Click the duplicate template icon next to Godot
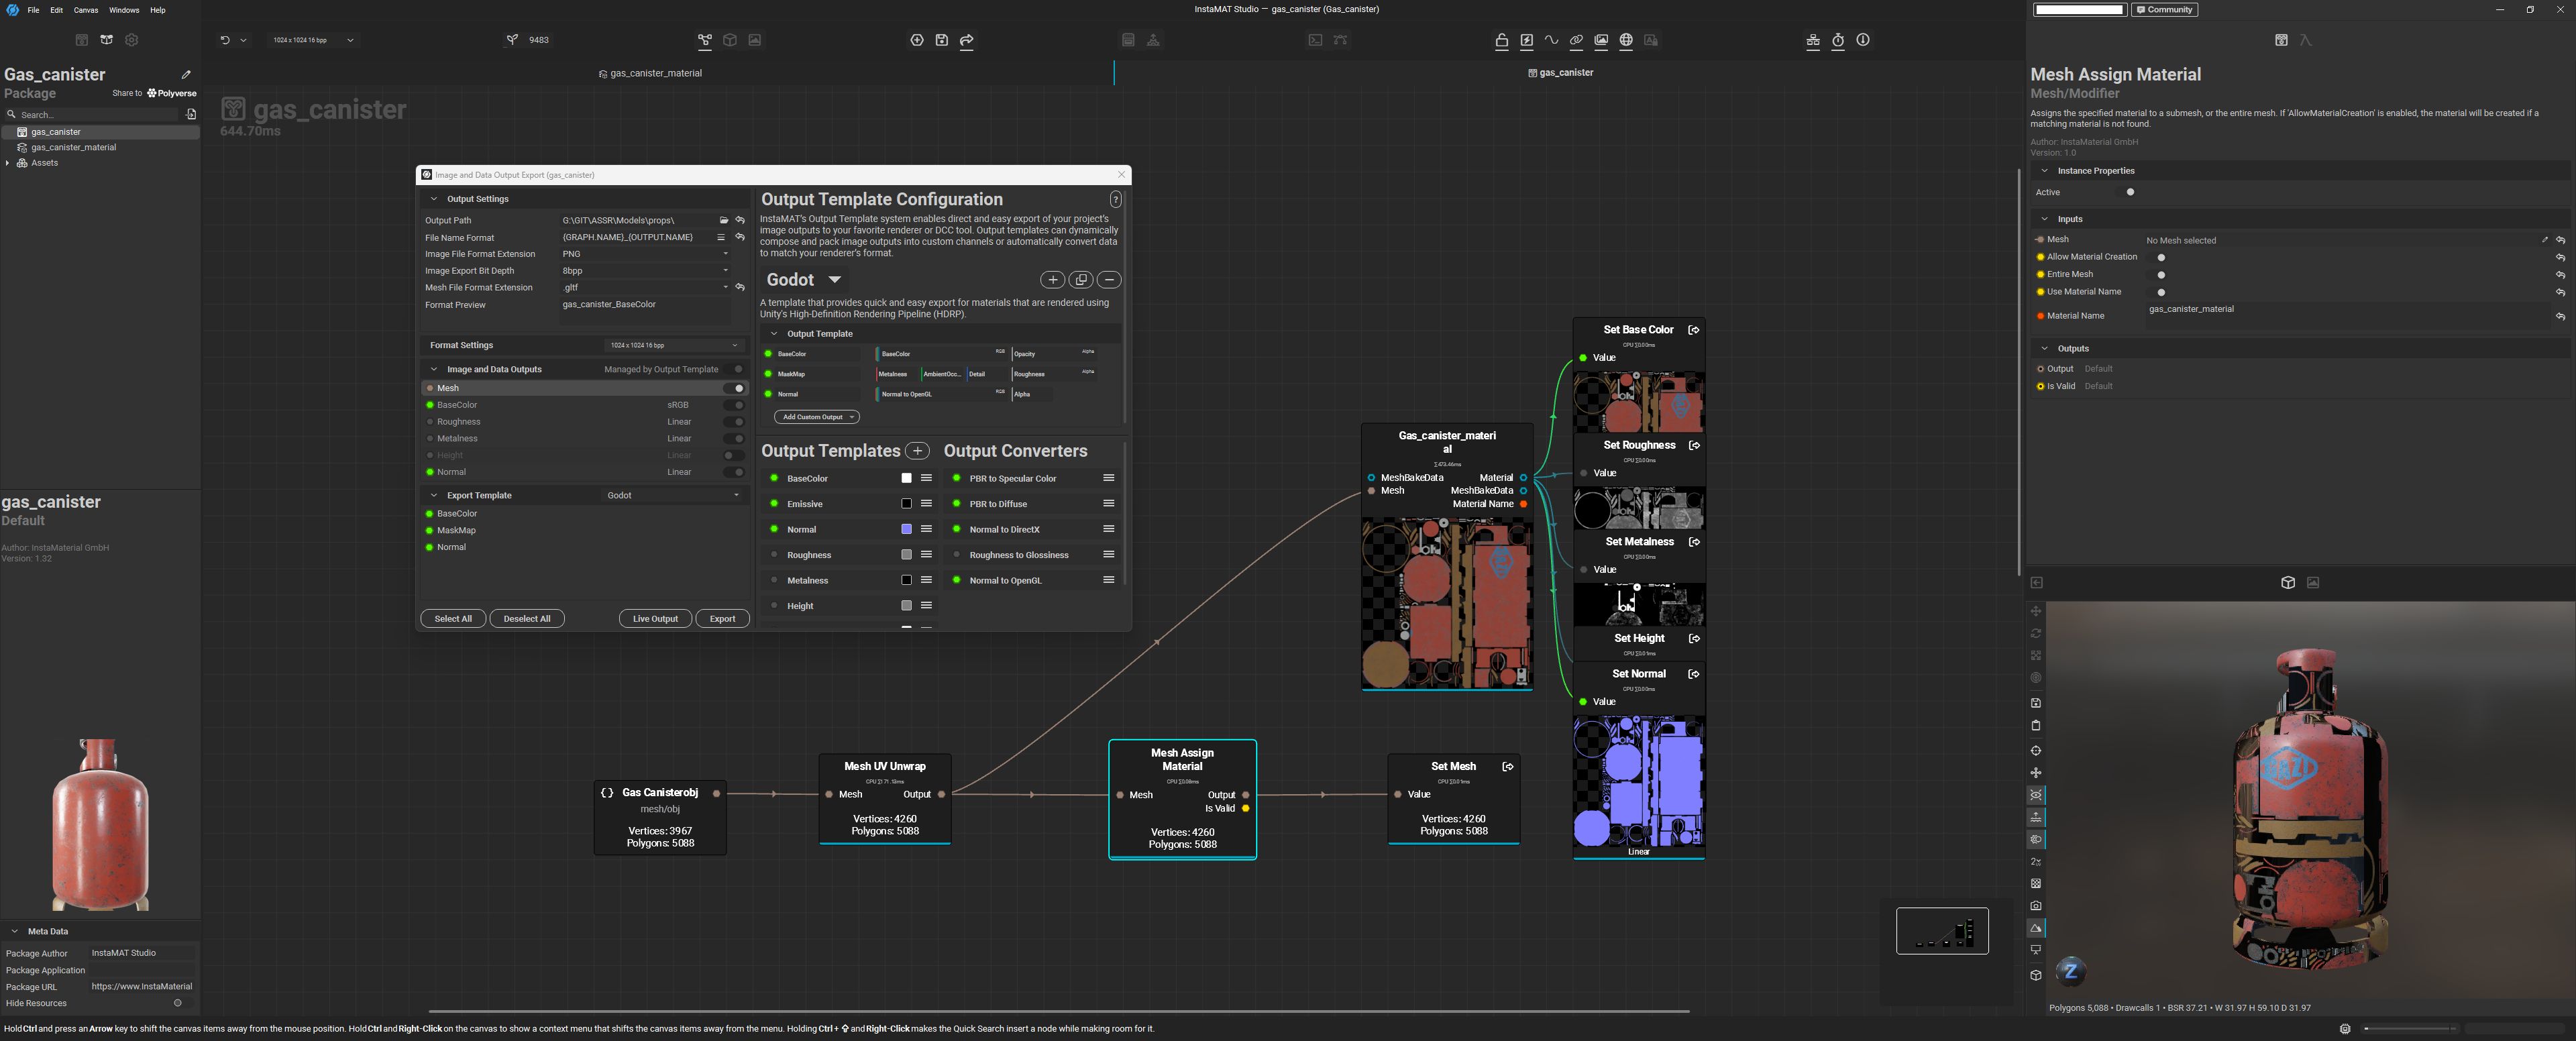Viewport: 2576px width, 1041px height. (x=1081, y=280)
